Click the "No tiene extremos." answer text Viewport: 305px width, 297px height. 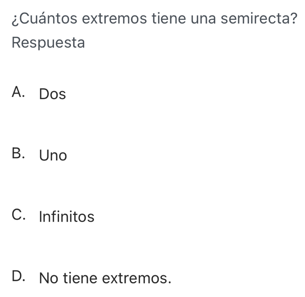point(105,278)
